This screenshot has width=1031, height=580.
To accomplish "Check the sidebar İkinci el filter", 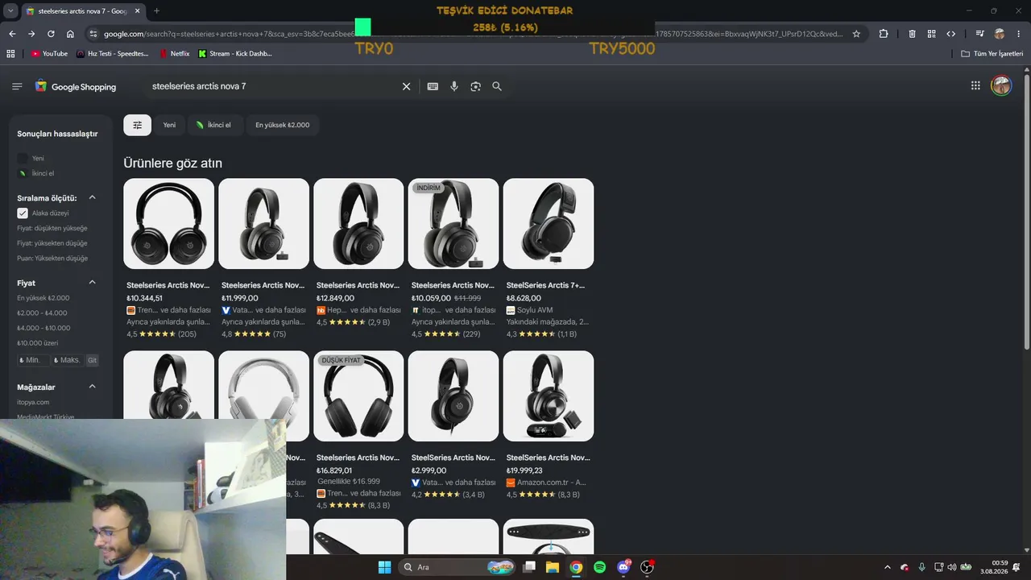I will [x=23, y=173].
